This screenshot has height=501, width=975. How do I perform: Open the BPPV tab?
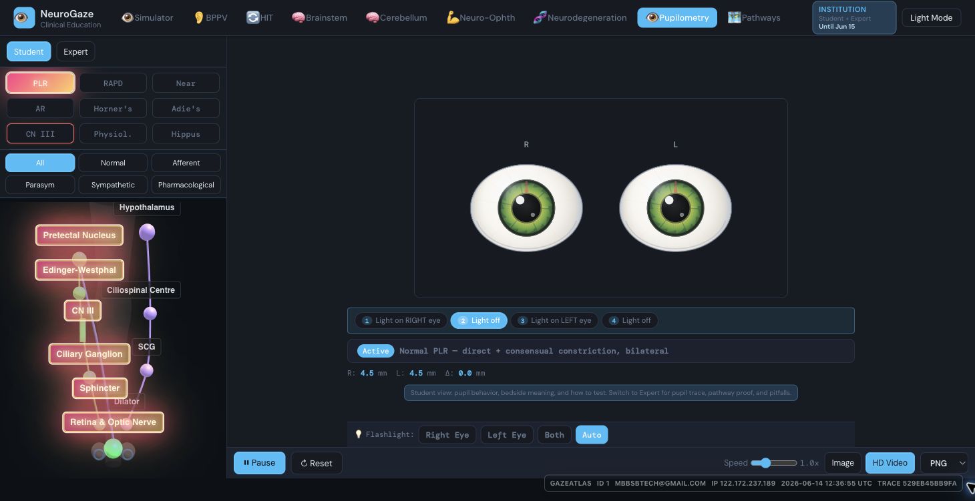coord(210,17)
